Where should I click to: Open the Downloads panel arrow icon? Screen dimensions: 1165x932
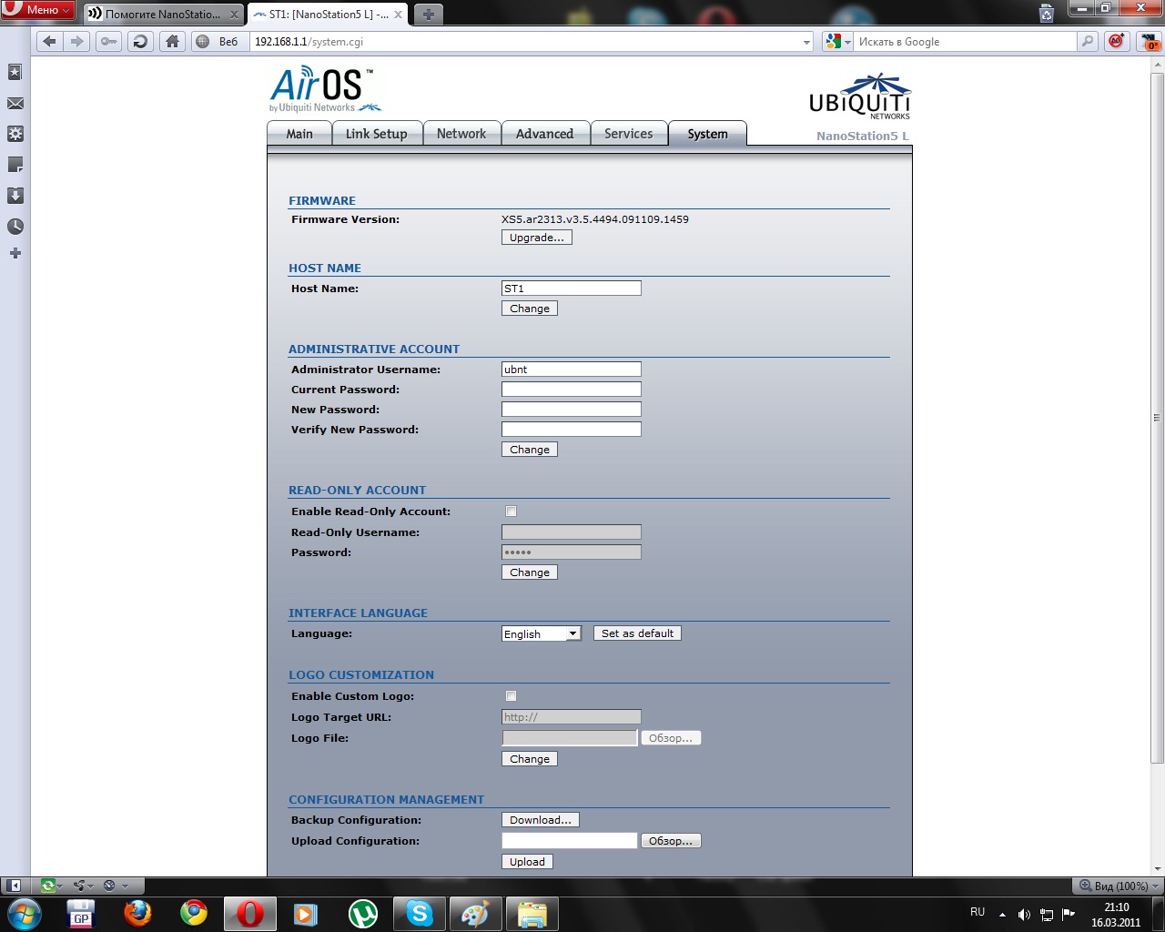(x=15, y=196)
